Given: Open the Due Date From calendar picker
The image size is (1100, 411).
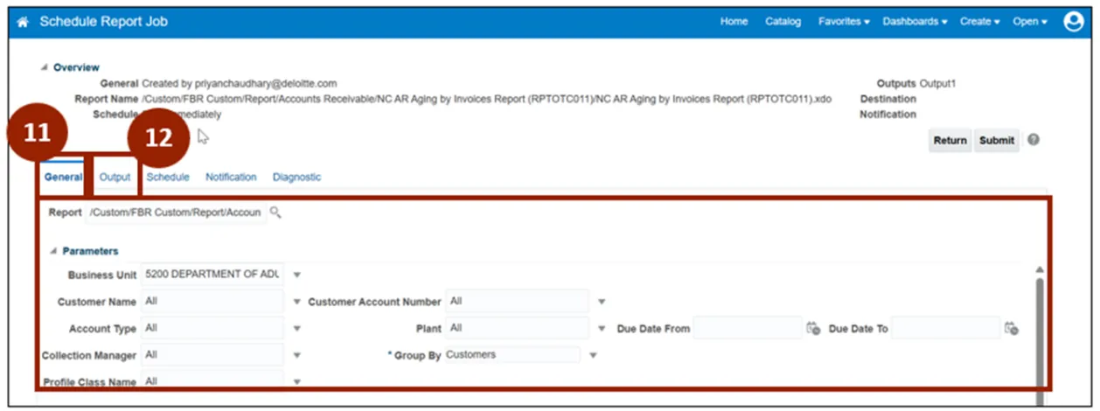Looking at the screenshot, I should (x=813, y=329).
